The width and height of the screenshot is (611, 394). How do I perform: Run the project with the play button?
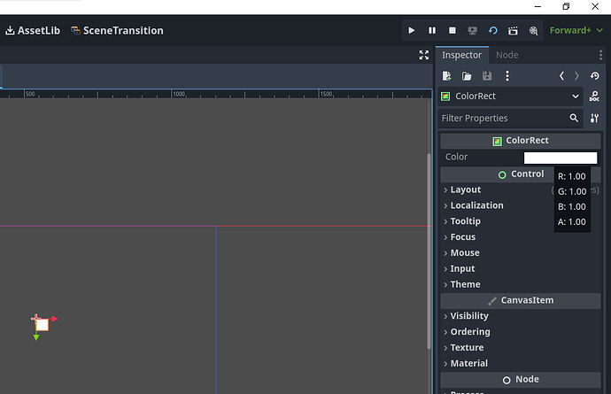(412, 30)
